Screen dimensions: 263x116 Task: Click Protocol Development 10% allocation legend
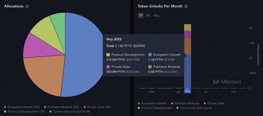pyautogui.click(x=25, y=112)
